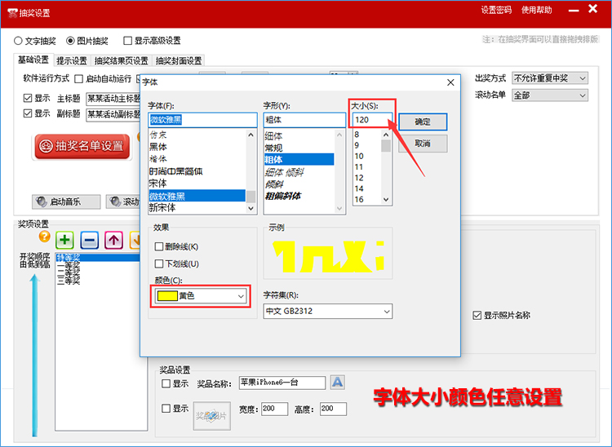
Task: Toggle the 显示照片名称 checkbox
Action: [x=477, y=315]
